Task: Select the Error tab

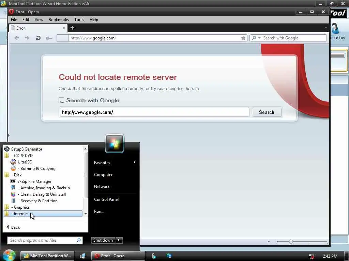Action: [38, 28]
